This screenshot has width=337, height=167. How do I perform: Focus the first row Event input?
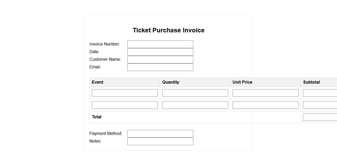(x=124, y=93)
